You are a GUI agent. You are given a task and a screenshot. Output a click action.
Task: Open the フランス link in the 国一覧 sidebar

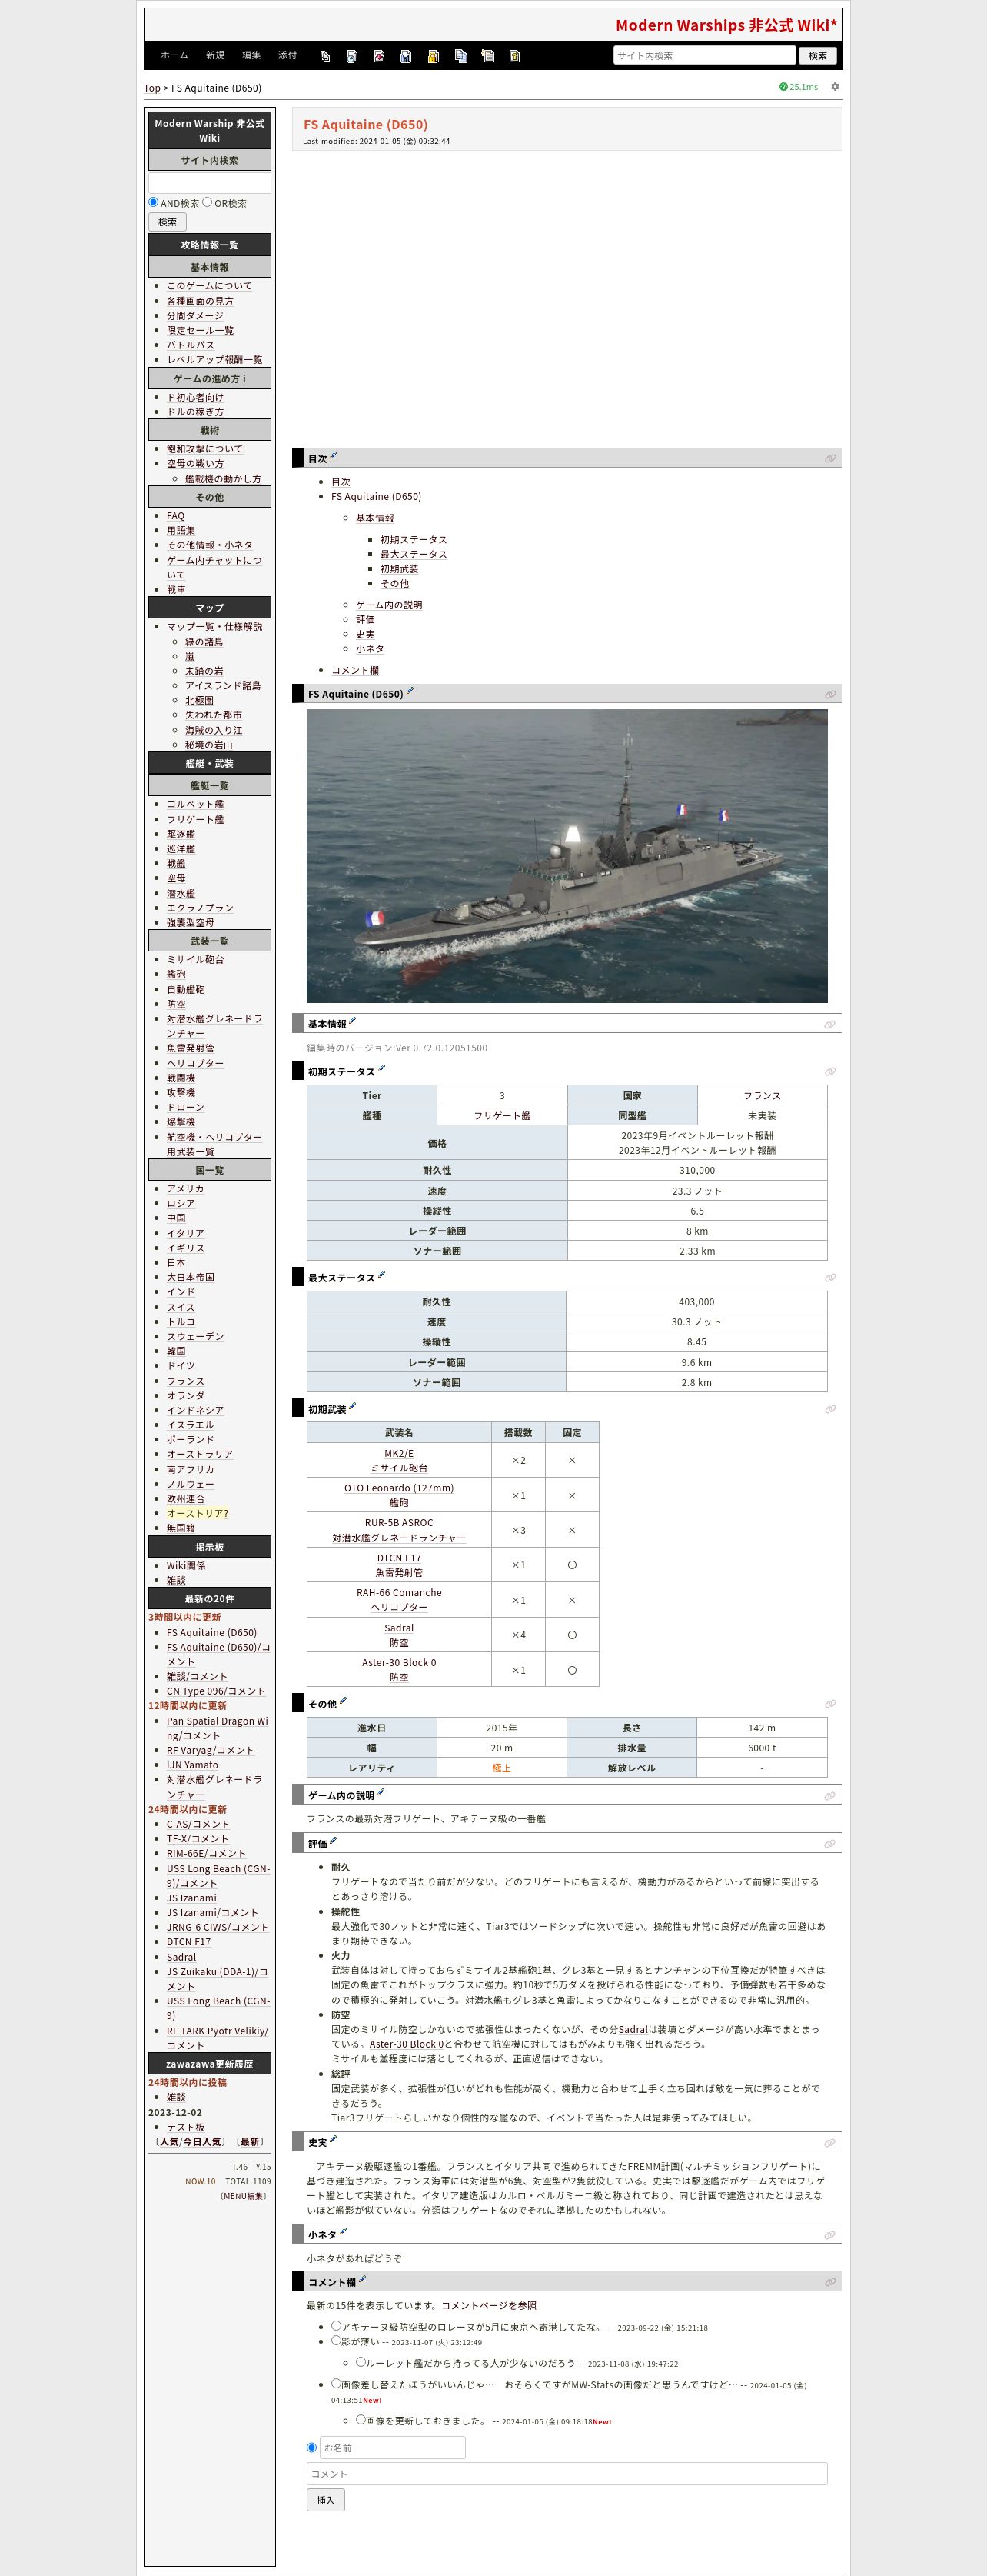[x=186, y=1380]
